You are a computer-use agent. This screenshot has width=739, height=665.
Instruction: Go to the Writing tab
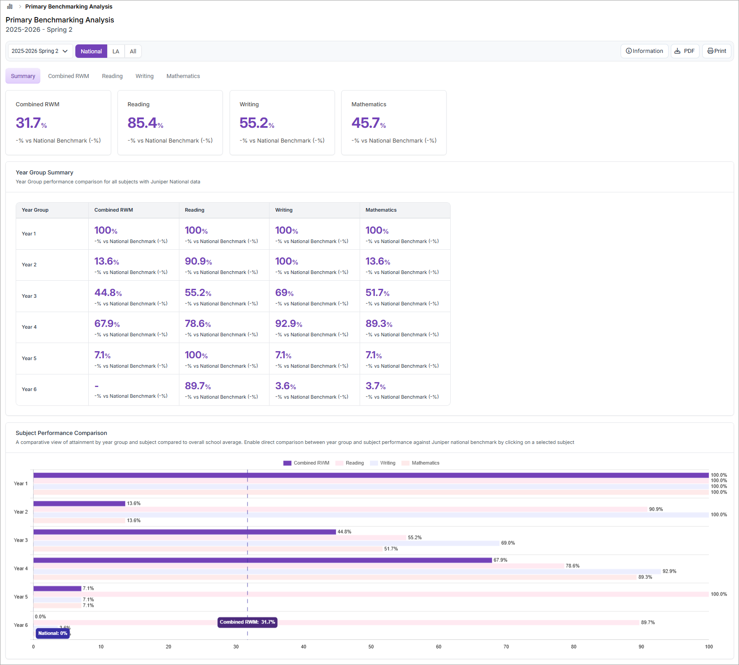144,76
